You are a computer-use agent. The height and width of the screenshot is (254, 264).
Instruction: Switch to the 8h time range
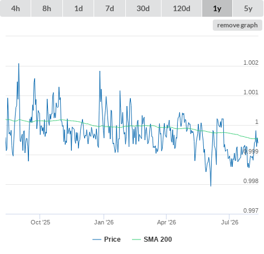pos(47,8)
